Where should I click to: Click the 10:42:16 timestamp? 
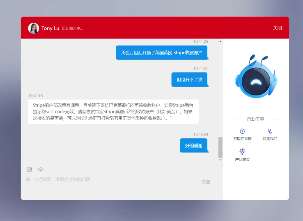click(x=35, y=96)
